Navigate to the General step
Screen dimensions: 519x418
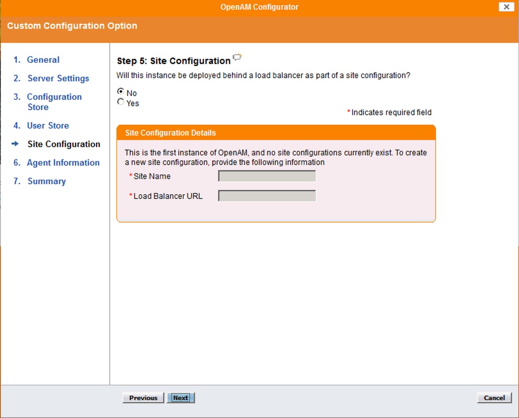click(x=43, y=60)
